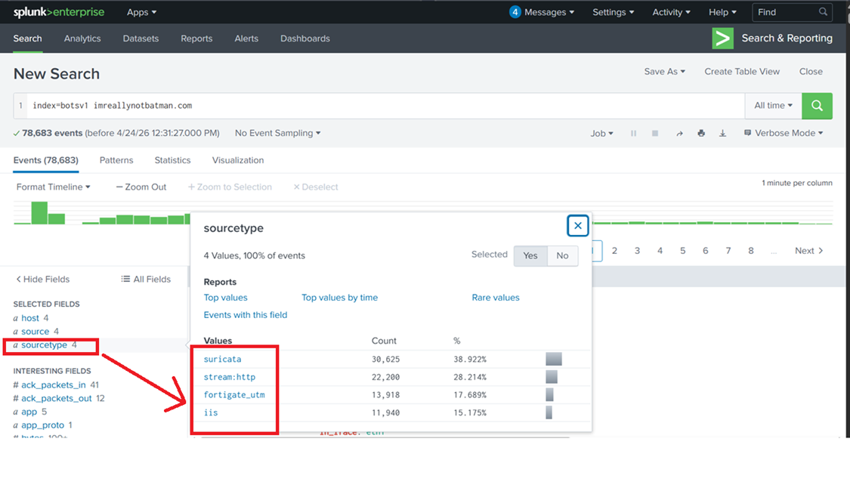Select the app_proto field
This screenshot has height=482, width=850.
point(43,425)
